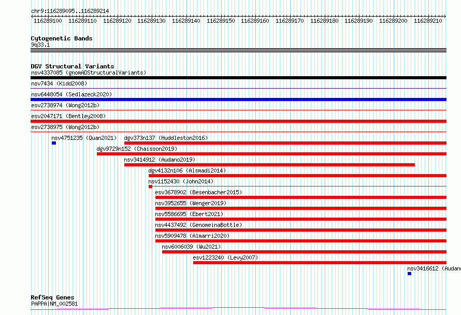Click ruler position 116289190
The image size is (461, 315).
[x=358, y=21]
